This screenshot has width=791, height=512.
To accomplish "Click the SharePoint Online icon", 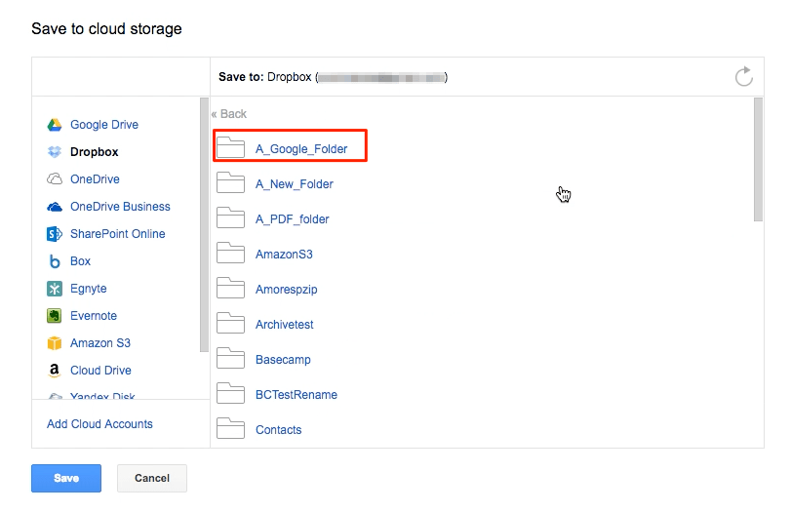I will tap(55, 233).
